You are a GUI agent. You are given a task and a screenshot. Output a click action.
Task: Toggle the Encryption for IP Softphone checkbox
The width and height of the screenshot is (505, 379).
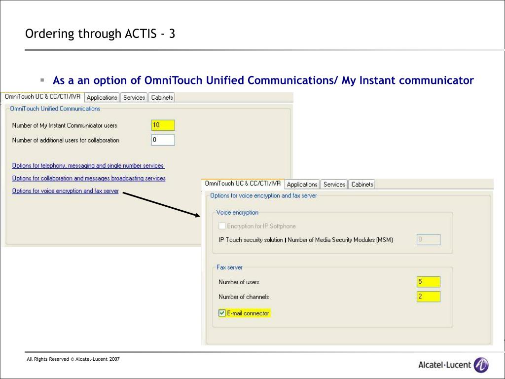[x=222, y=226]
